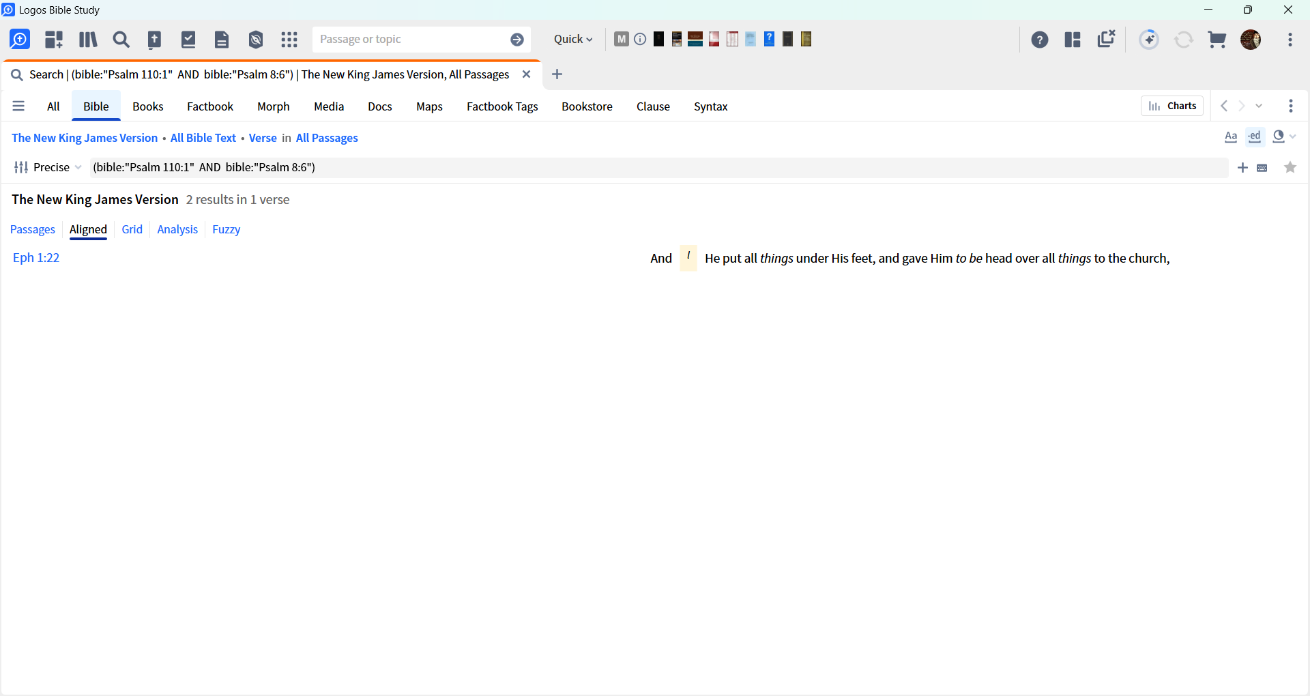Go forward with right chevron
The width and height of the screenshot is (1310, 696).
(x=1242, y=106)
